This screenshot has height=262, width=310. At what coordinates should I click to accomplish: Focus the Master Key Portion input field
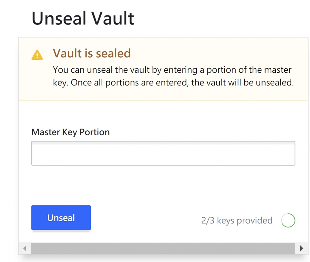pos(163,153)
